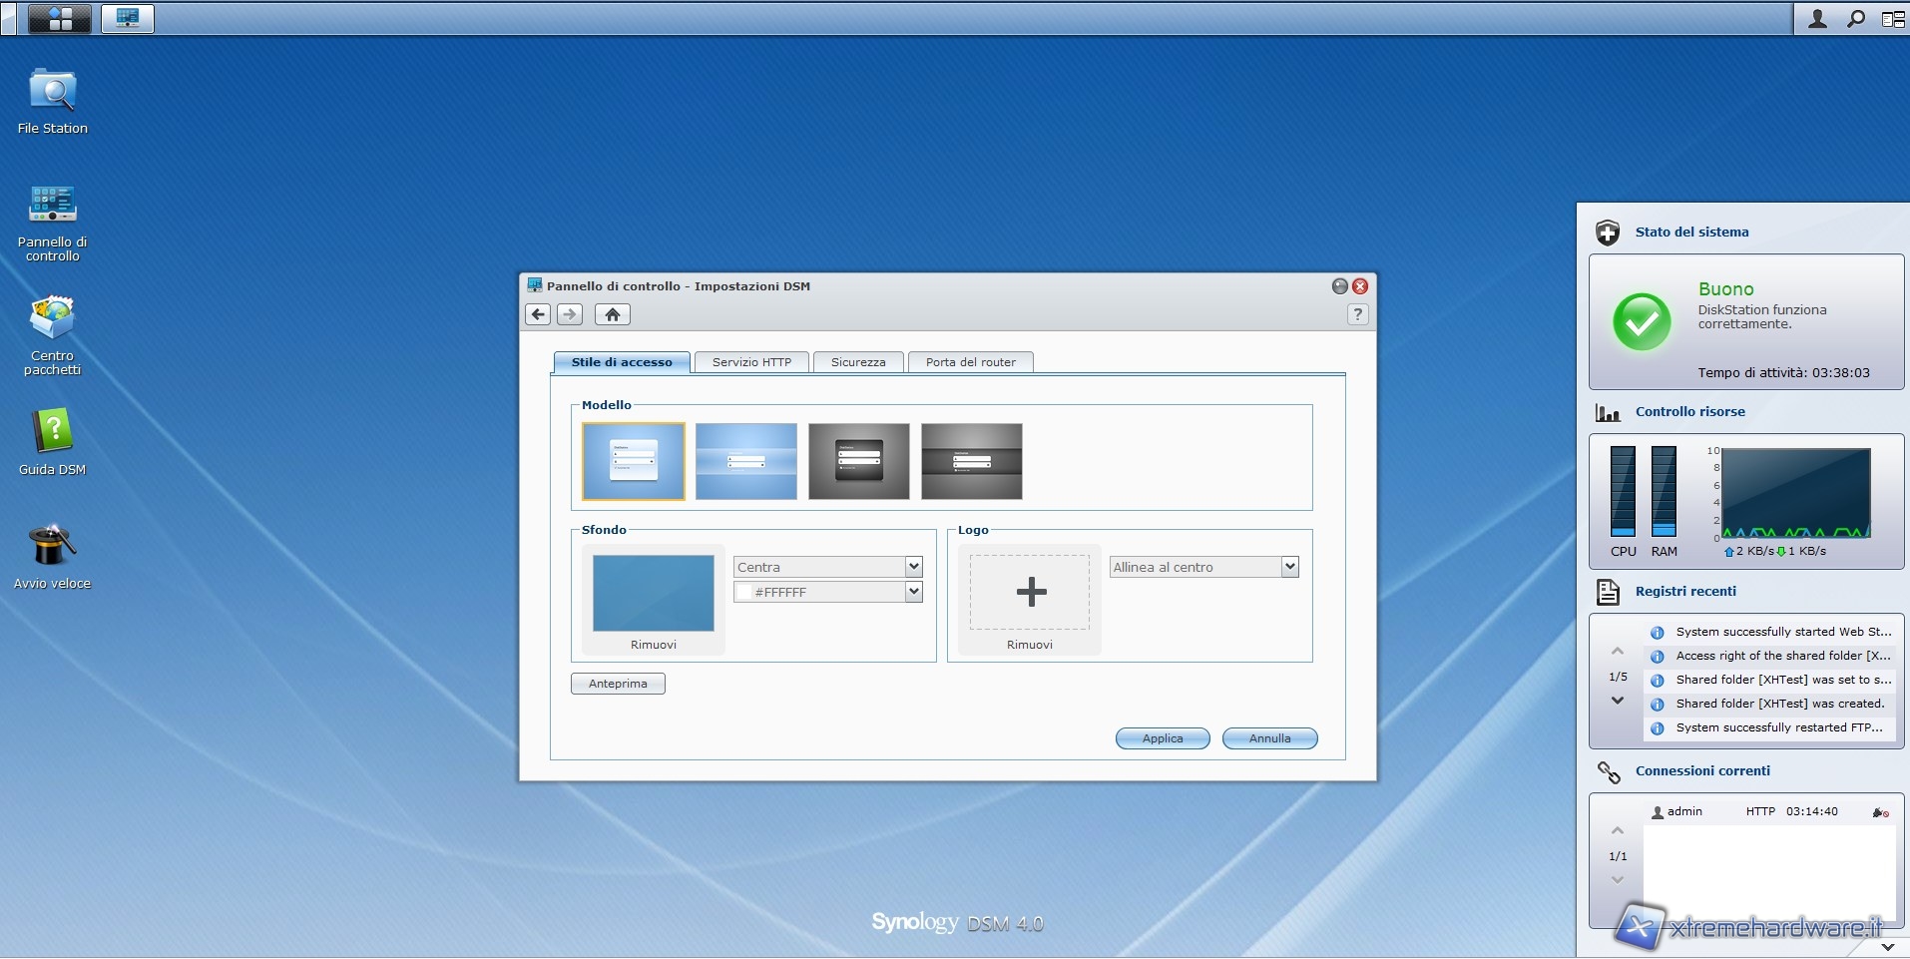Open the main menu grid button
Image resolution: width=1910 pixels, height=959 pixels.
60,18
